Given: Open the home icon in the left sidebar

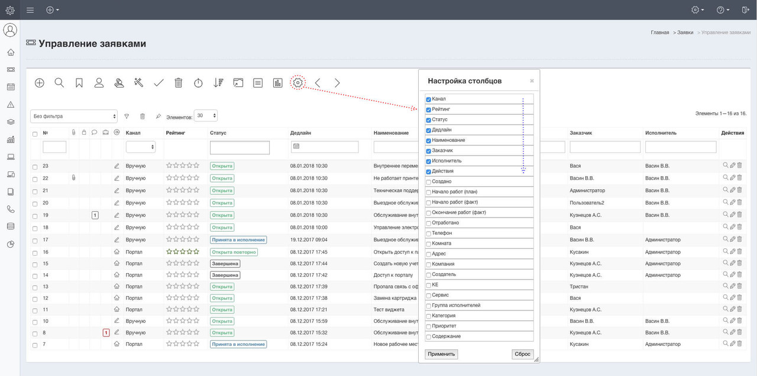Looking at the screenshot, I should pos(11,53).
